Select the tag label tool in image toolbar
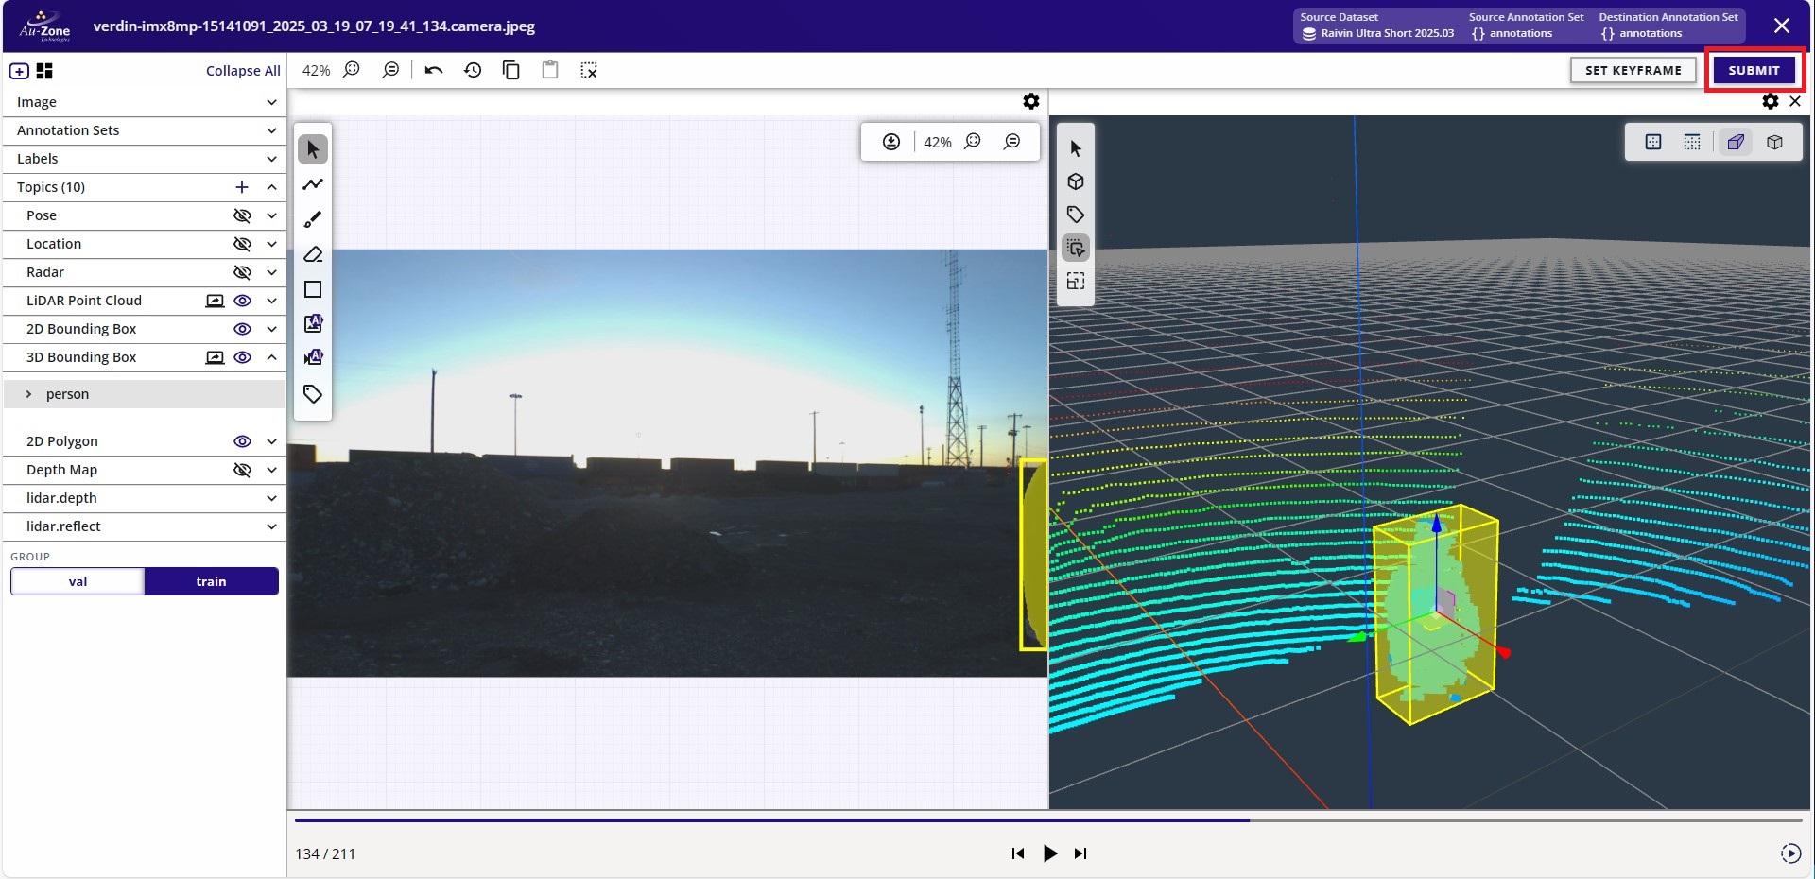 tap(313, 394)
